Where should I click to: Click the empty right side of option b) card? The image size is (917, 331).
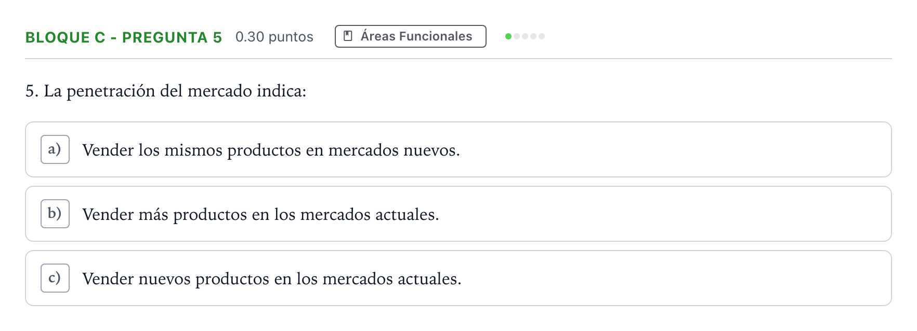[x=665, y=214]
